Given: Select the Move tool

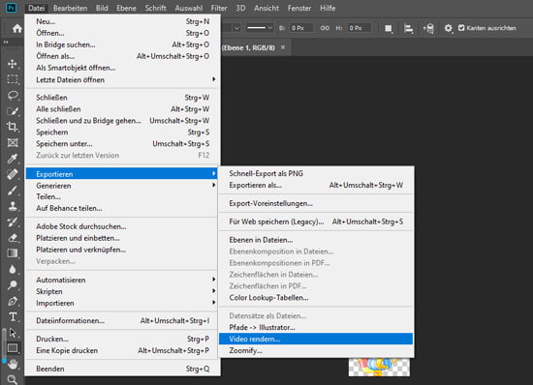Looking at the screenshot, I should pyautogui.click(x=13, y=64).
